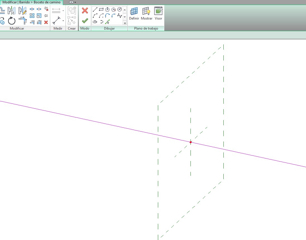Select the Rectangle draw tool
The width and height of the screenshot is (306, 240).
click(101, 9)
